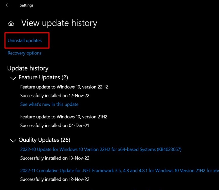The image size is (219, 190).
Task: Open the Uninstall updates link
Action: click(x=25, y=41)
